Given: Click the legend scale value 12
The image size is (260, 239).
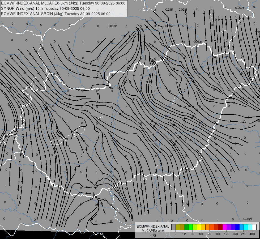Looking at the screenshot, I should pyautogui.click(x=184, y=234).
